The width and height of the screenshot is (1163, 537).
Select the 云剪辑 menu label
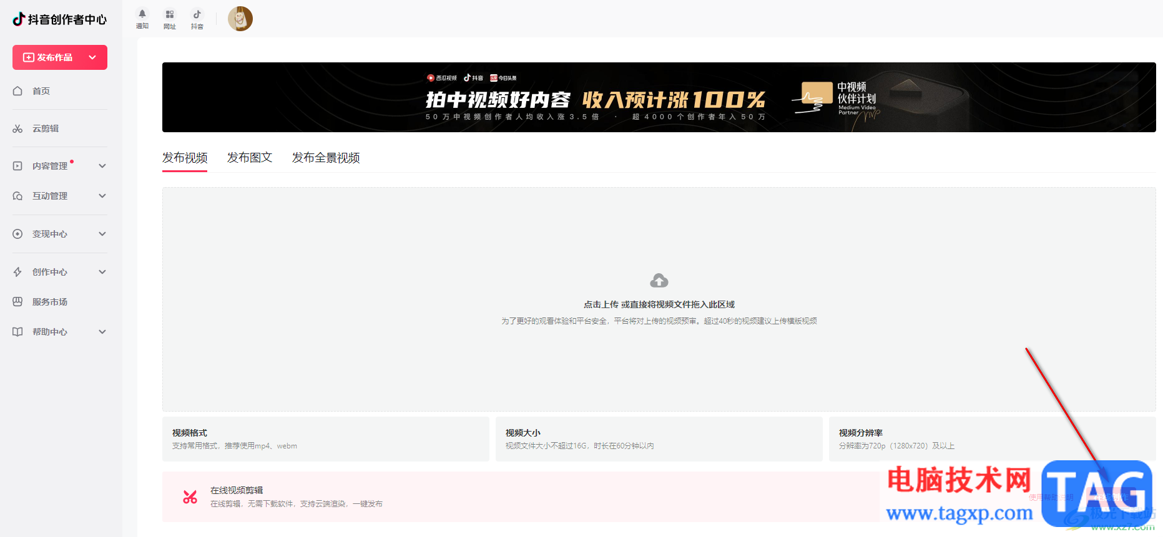coord(46,128)
